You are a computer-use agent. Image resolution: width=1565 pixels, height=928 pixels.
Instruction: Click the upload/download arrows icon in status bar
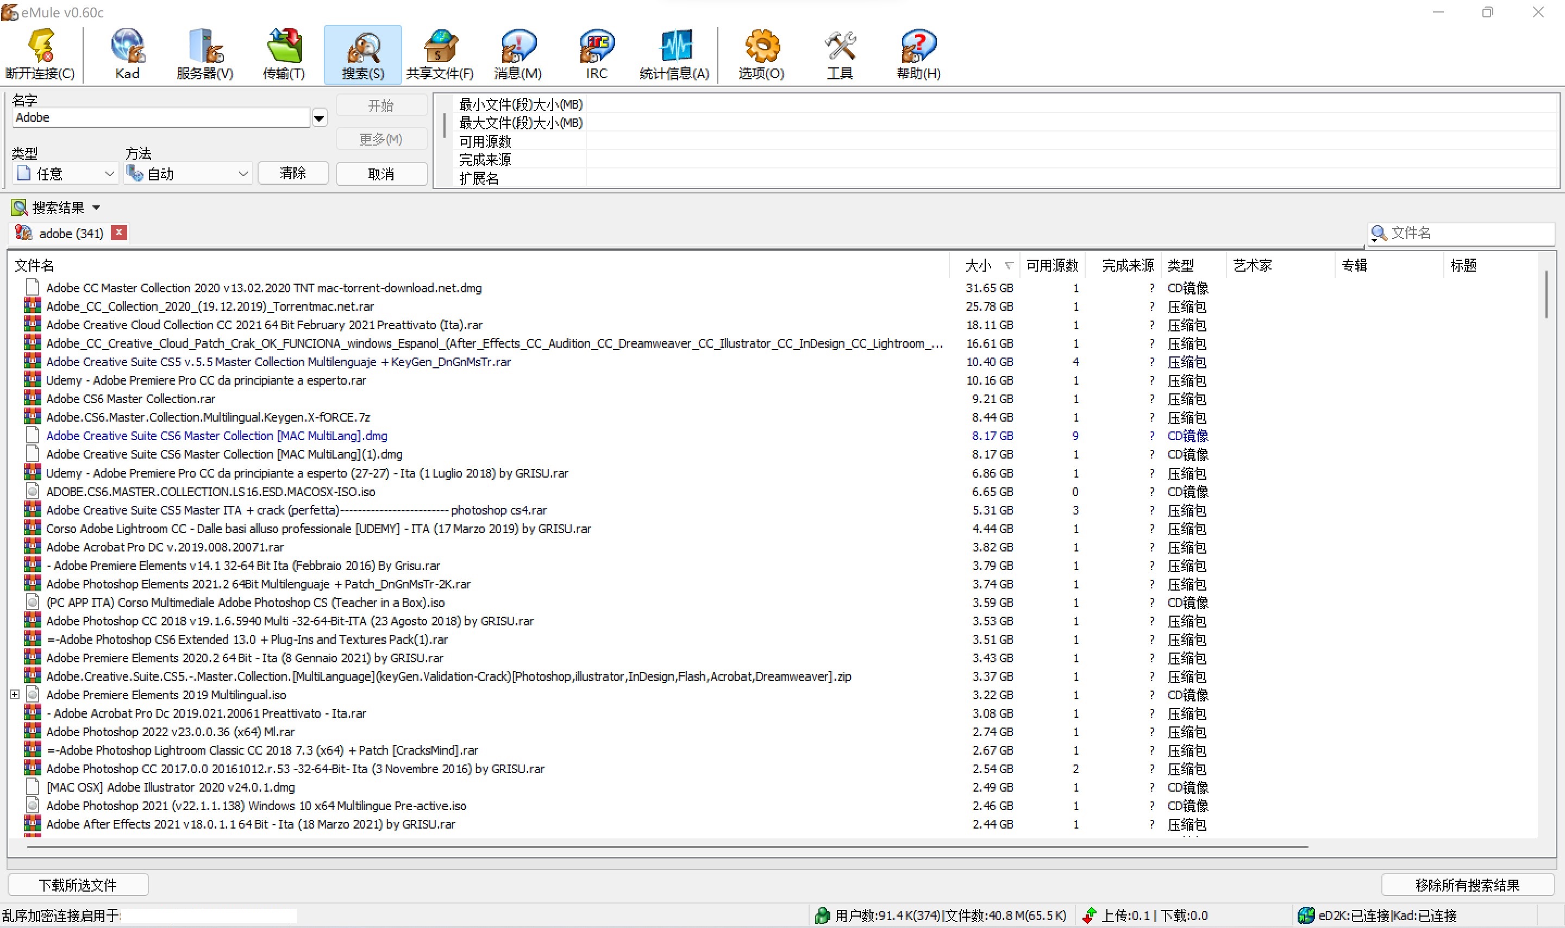click(1089, 916)
